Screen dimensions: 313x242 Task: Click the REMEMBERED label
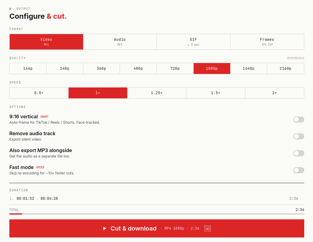pos(296,58)
